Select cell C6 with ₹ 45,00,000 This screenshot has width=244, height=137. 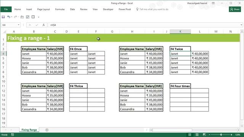tap(55, 63)
